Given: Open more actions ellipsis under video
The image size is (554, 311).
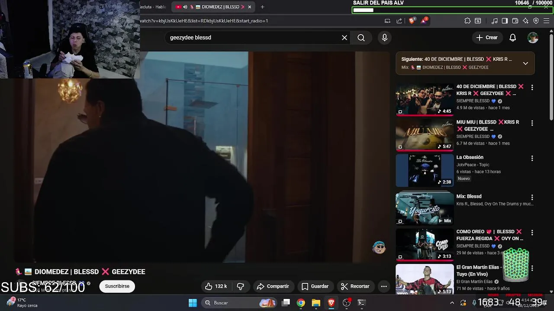Looking at the screenshot, I should tap(384, 286).
